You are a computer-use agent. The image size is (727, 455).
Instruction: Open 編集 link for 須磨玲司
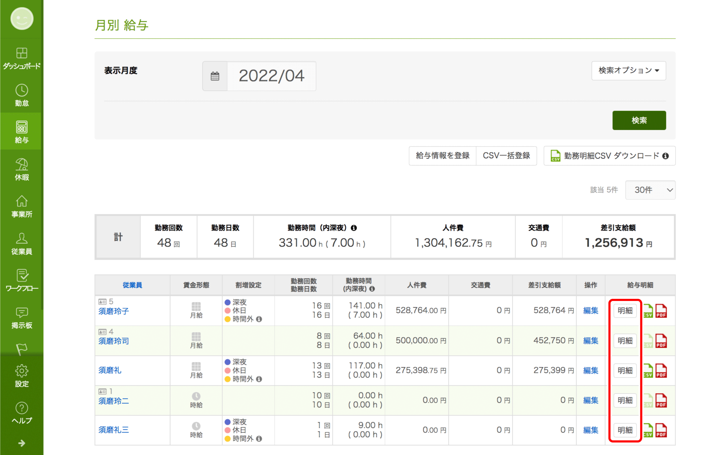coord(590,341)
